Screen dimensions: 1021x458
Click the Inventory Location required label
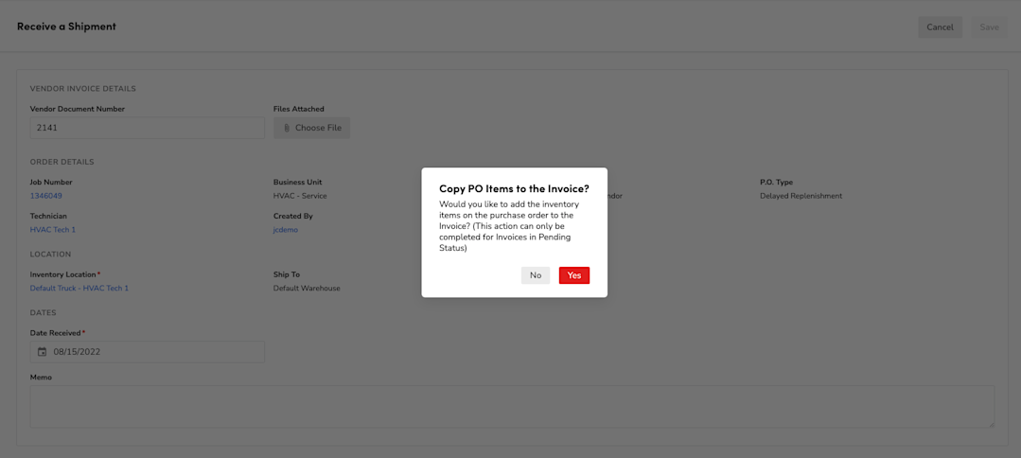click(x=65, y=274)
